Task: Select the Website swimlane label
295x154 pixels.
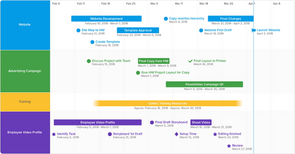Action: 25,25
